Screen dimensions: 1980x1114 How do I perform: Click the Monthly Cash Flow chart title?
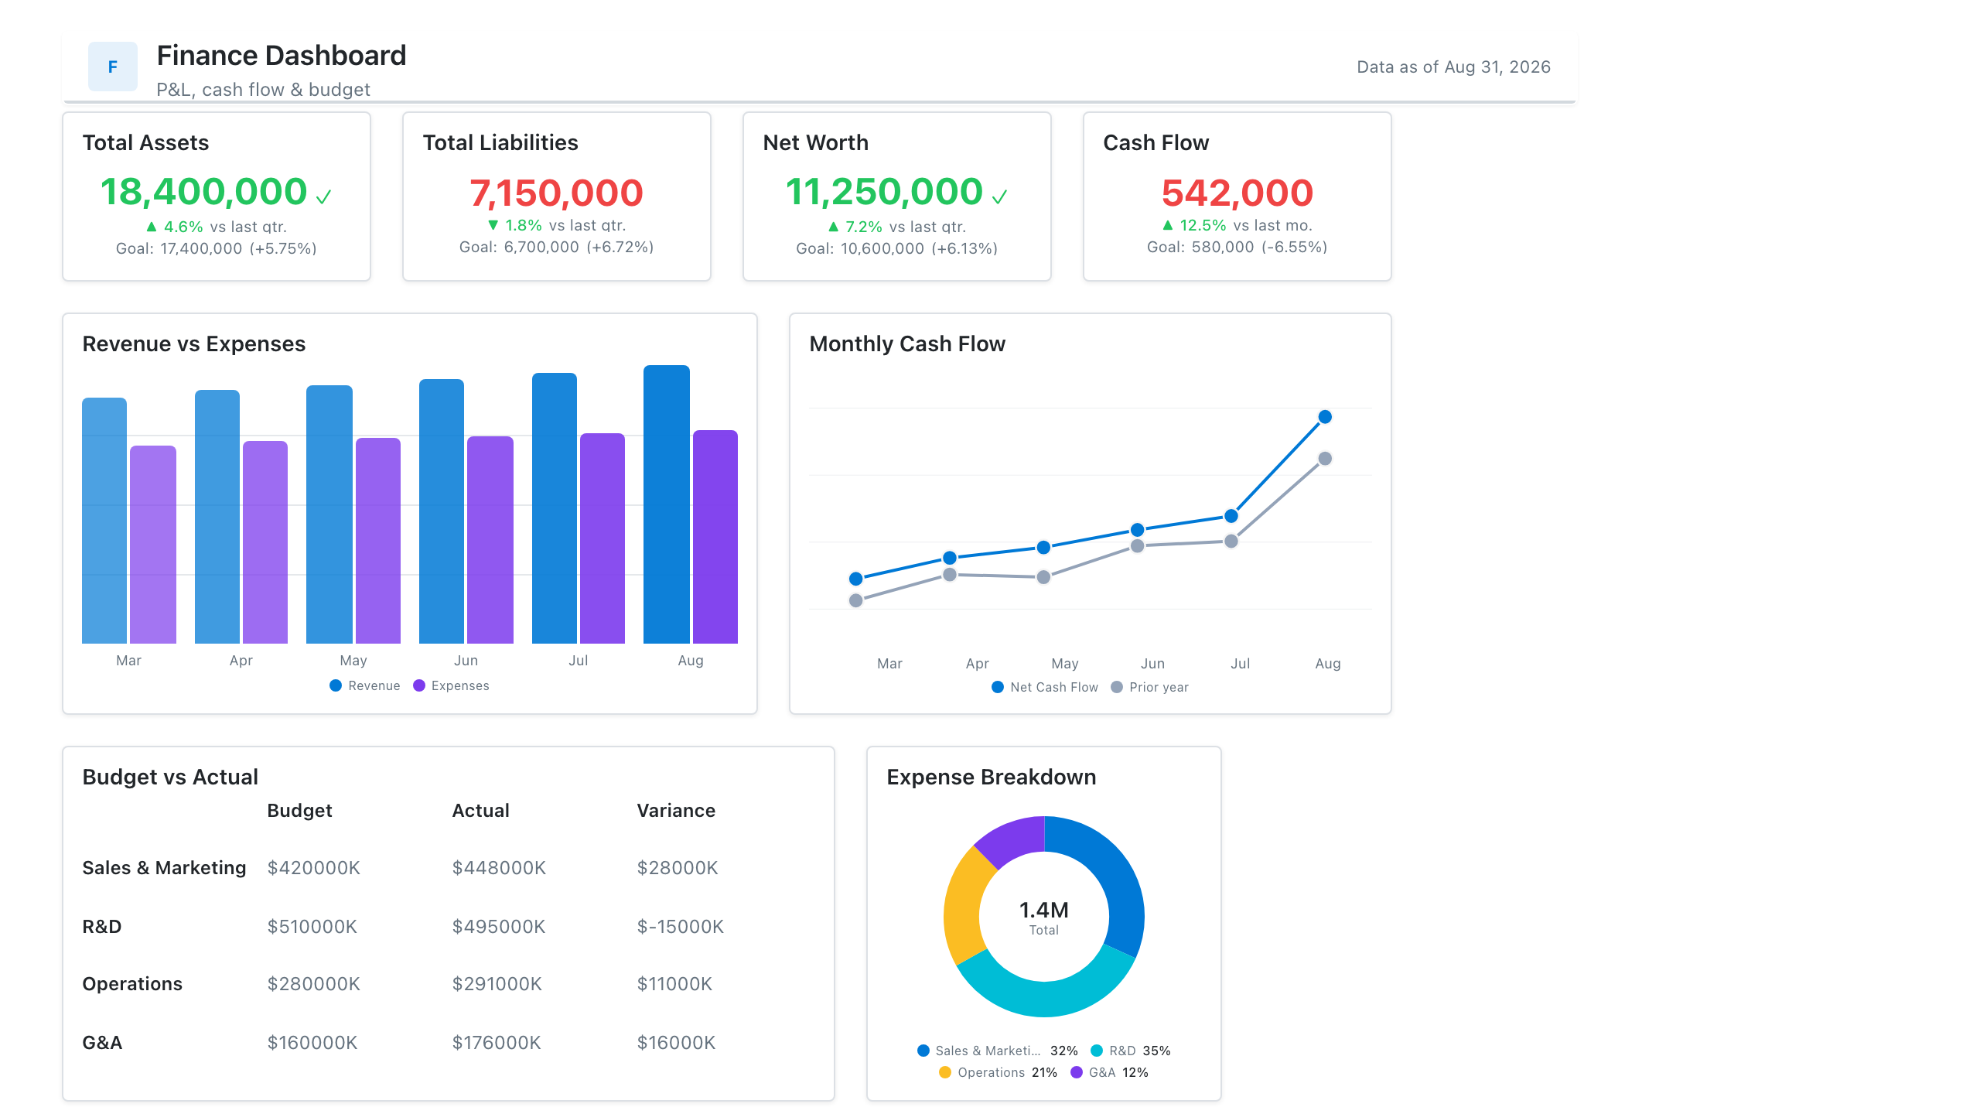907,343
